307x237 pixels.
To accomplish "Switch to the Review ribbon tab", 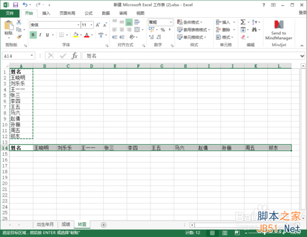I will [123, 14].
